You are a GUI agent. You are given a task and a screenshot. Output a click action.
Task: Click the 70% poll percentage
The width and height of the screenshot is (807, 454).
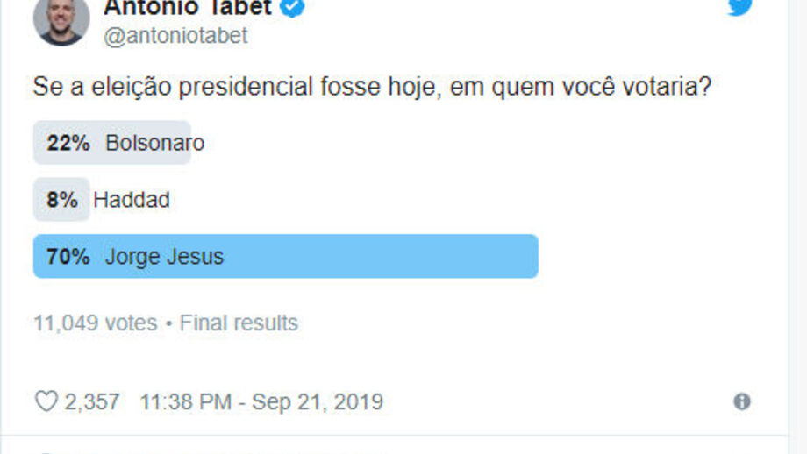tap(68, 257)
